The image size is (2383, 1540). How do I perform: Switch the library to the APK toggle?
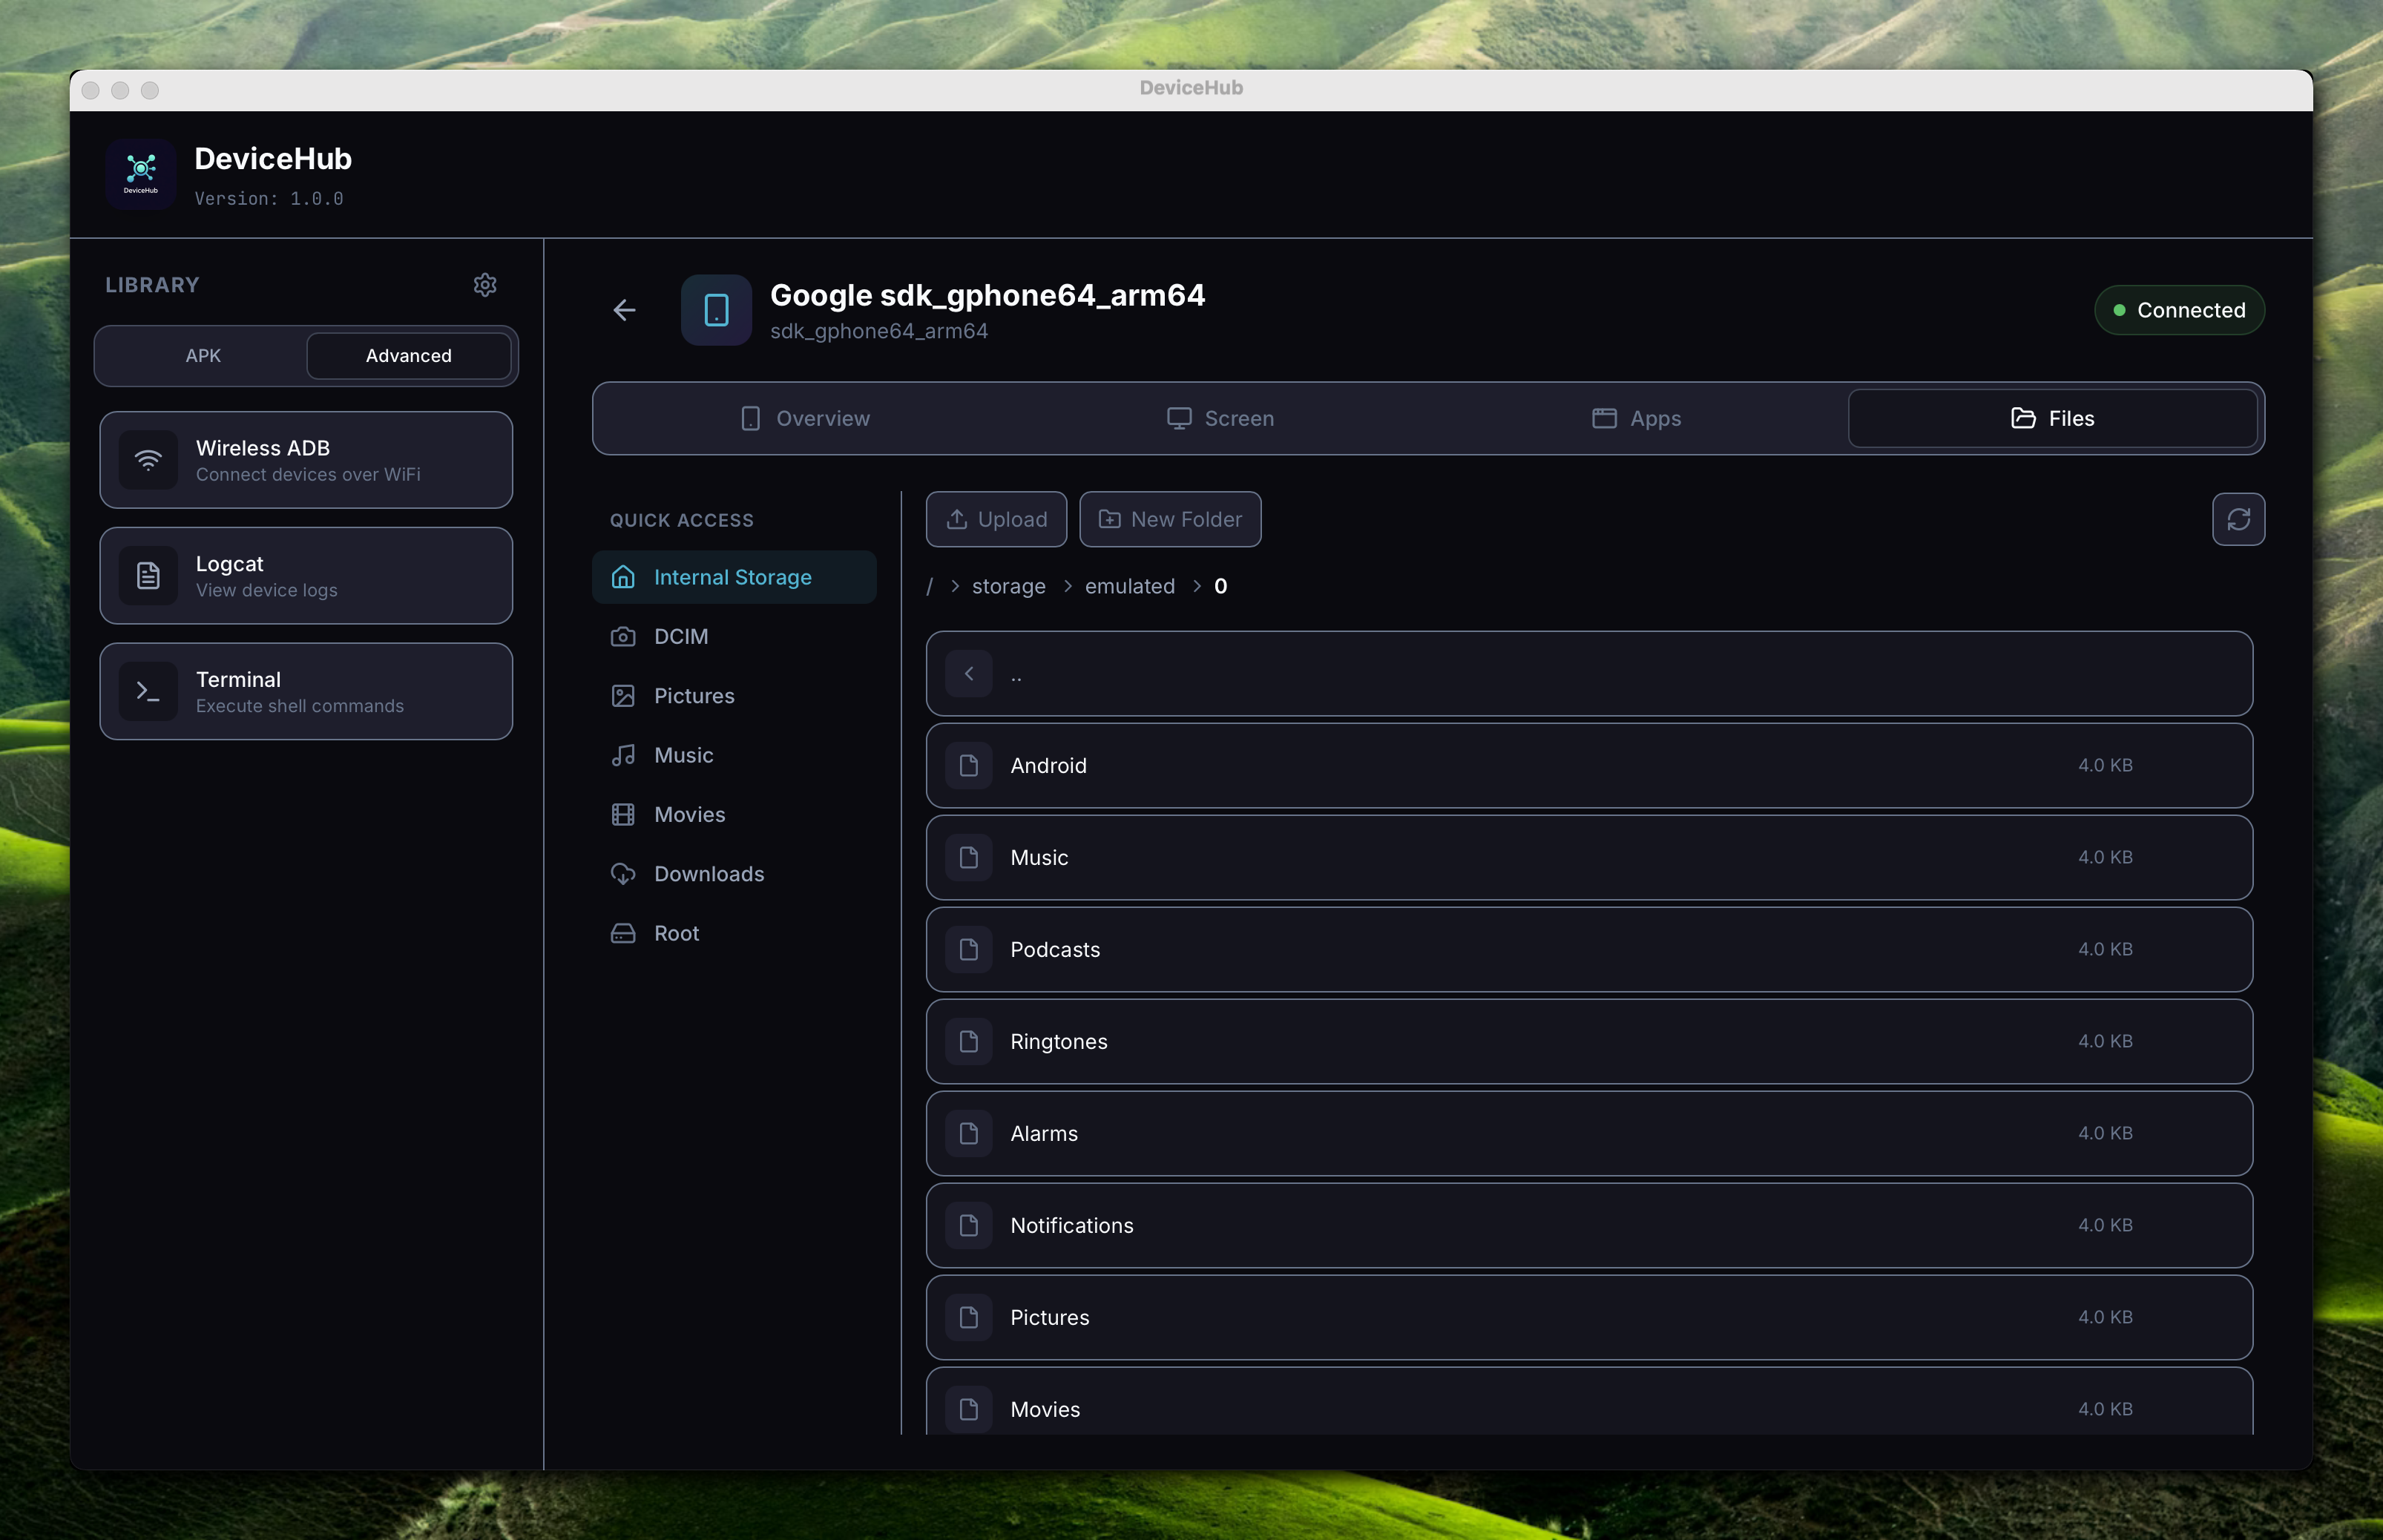tap(203, 356)
